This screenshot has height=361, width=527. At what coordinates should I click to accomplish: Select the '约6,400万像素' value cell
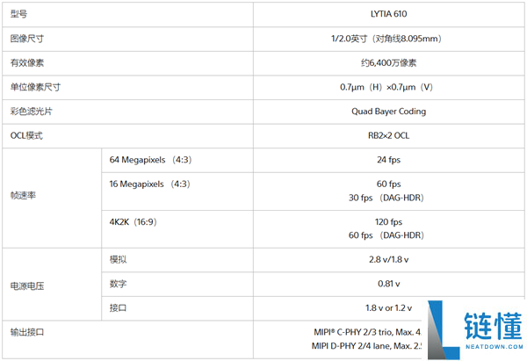388,63
